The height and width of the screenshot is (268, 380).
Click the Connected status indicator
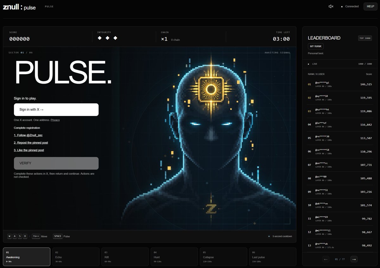(350, 6)
